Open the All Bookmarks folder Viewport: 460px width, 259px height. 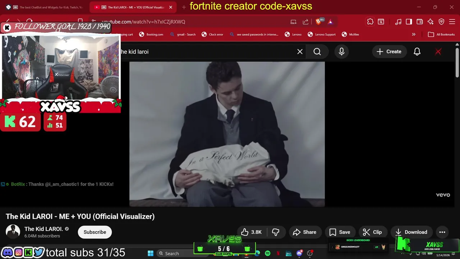441,35
